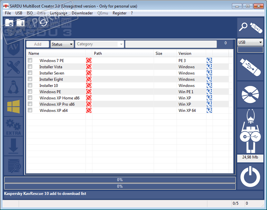Open the USB menu
The image size is (267, 210).
click(x=19, y=13)
